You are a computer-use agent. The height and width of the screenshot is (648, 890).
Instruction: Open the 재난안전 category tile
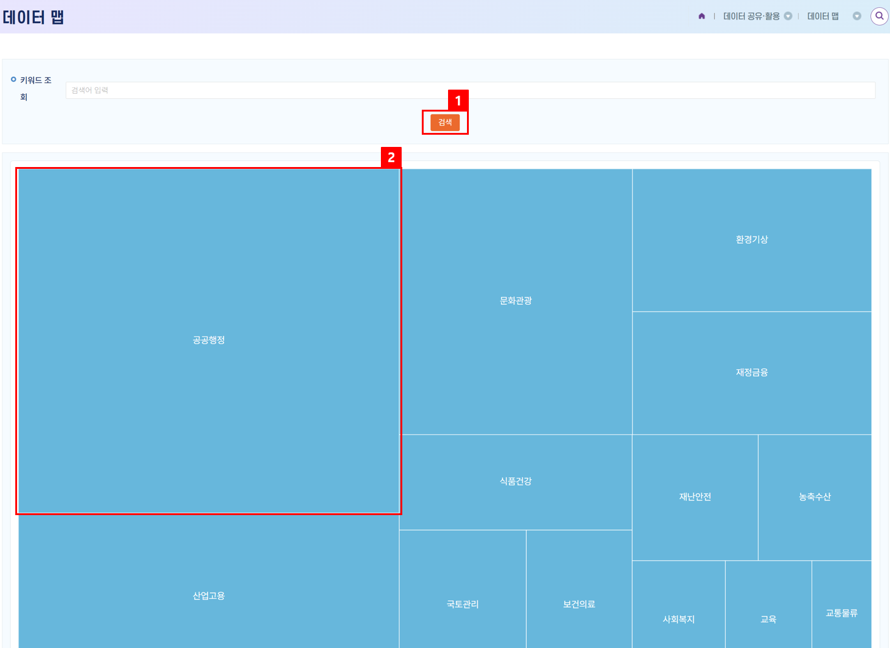[695, 497]
